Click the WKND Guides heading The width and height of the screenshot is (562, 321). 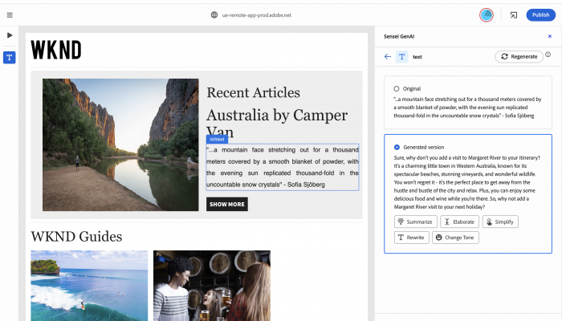tap(76, 237)
